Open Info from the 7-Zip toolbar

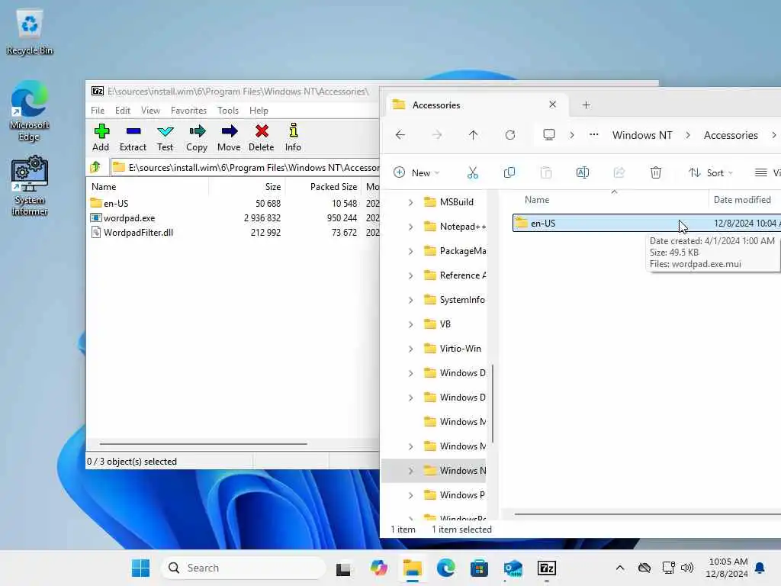[294, 137]
